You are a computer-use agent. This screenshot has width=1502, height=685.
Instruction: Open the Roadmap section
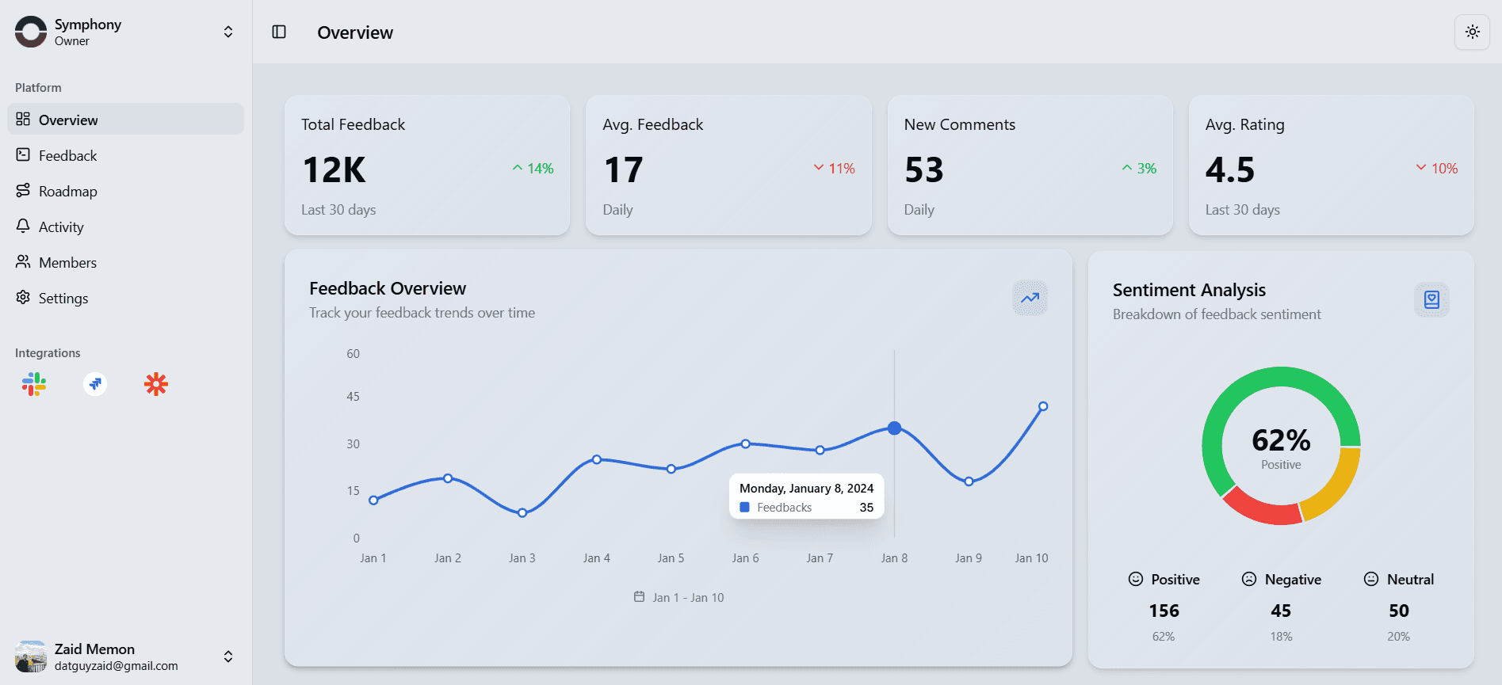click(x=126, y=191)
